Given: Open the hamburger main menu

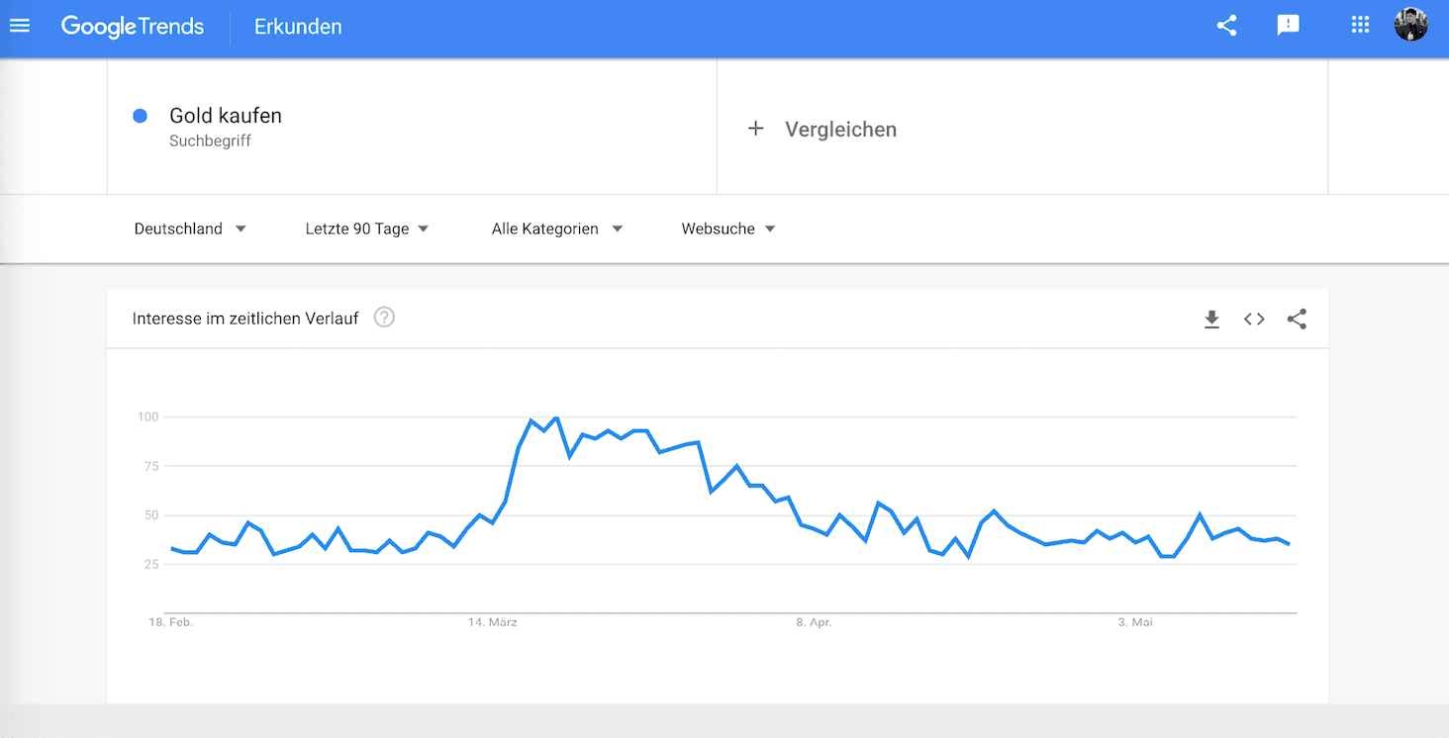Looking at the screenshot, I should (20, 26).
